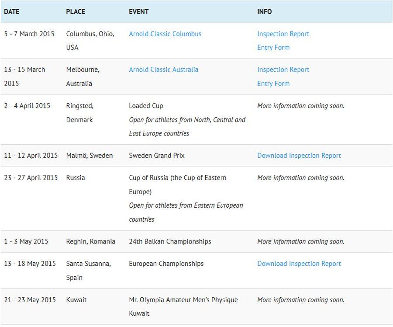Select the Mr. Olympia Amateur Kuwait event text

tap(183, 300)
